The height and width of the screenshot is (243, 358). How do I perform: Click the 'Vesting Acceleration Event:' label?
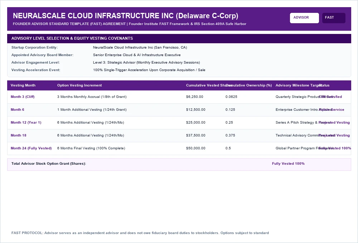[x=36, y=70]
